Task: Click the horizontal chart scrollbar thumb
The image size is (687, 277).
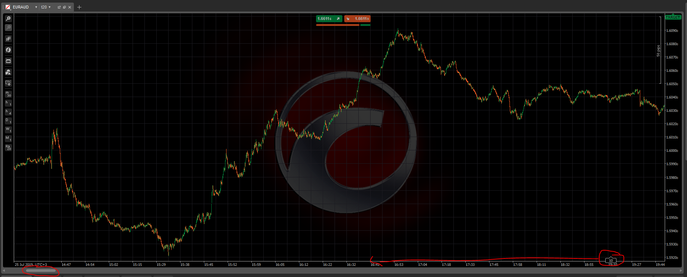Action: tap(41, 271)
